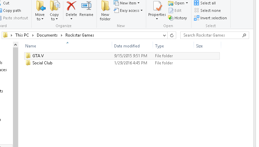
Task: Expand the Move to dropdown arrow
Action: (43, 19)
